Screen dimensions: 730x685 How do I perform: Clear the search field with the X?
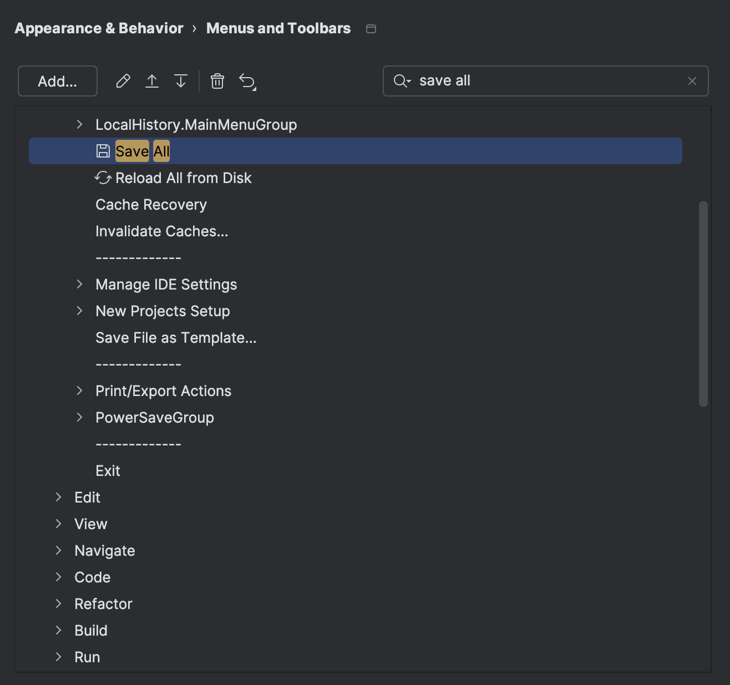pyautogui.click(x=692, y=81)
